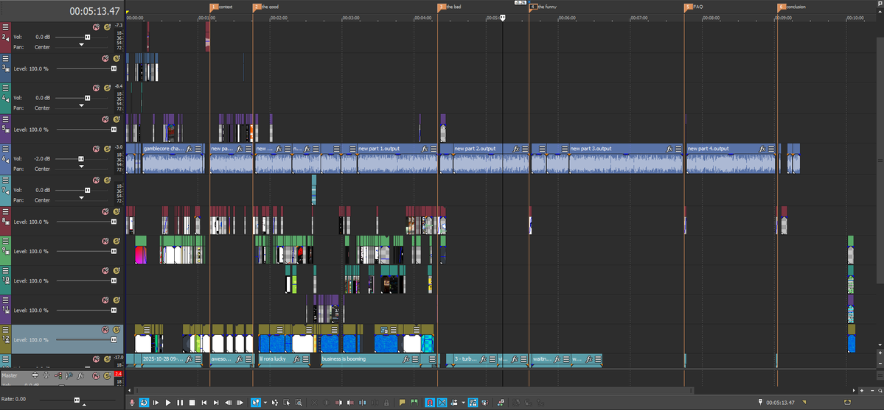Go to project end button
This screenshot has height=410, width=884.
click(x=216, y=403)
